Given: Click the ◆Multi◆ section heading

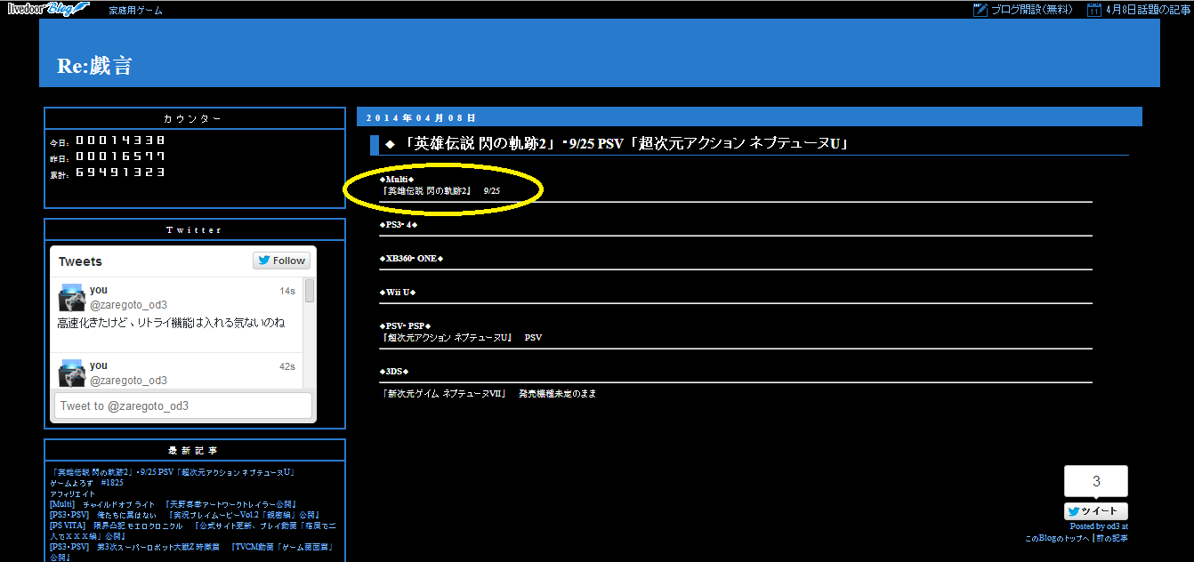Looking at the screenshot, I should 397,180.
